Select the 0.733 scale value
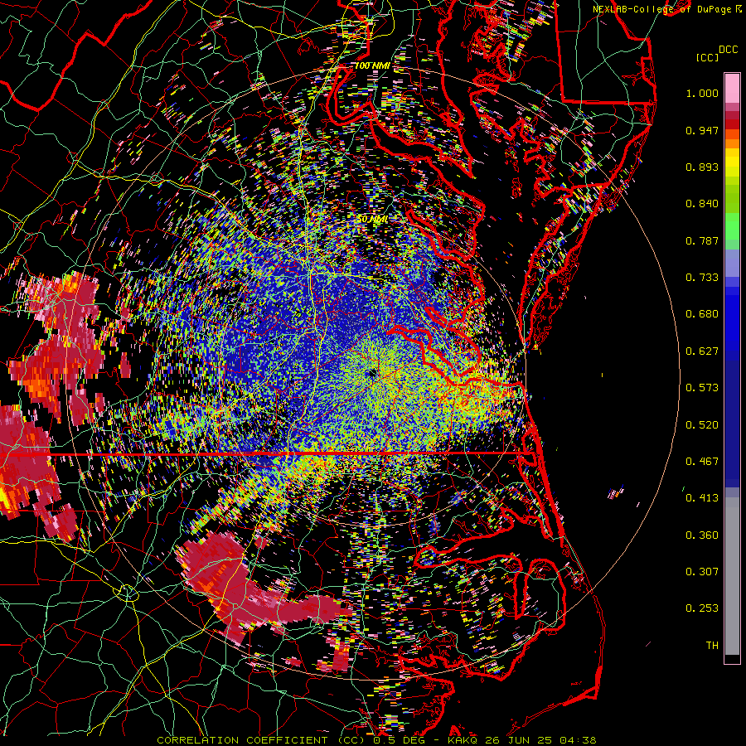The height and width of the screenshot is (746, 746). pos(702,278)
